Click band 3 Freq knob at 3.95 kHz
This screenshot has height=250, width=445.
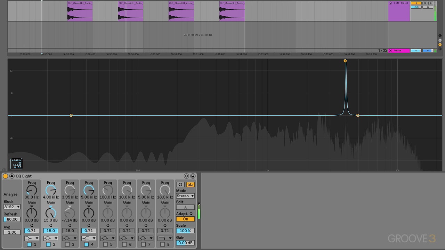click(70, 190)
